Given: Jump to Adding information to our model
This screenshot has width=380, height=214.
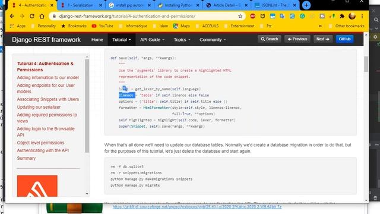Looking at the screenshot, I should (47, 78).
